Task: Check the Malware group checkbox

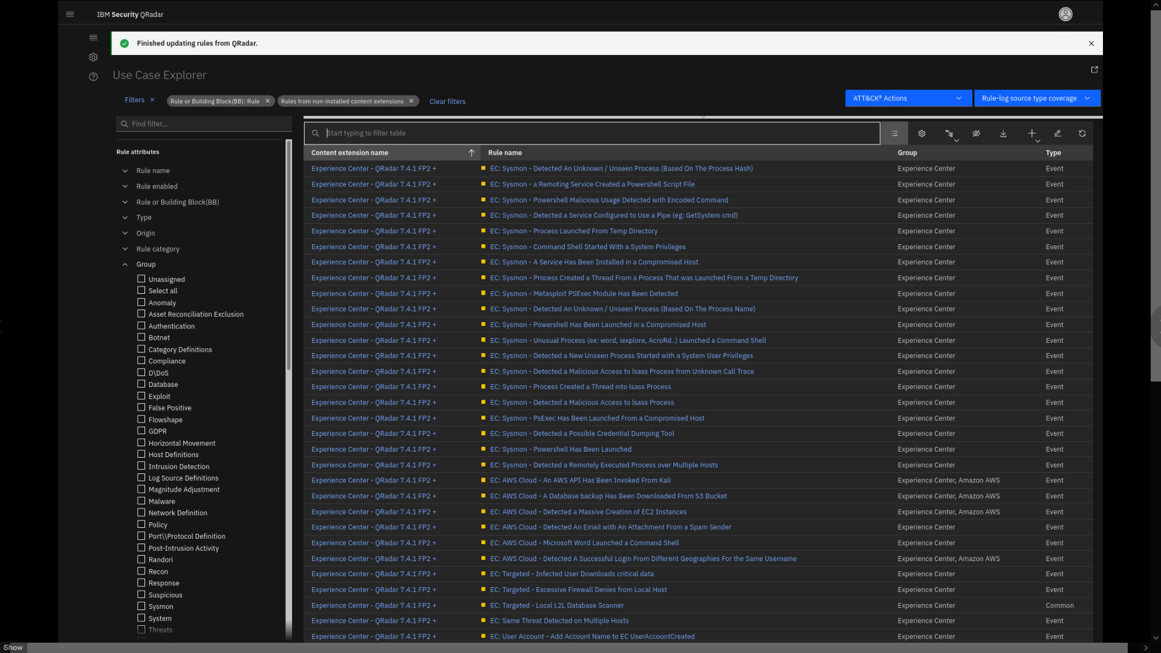Action: point(141,501)
